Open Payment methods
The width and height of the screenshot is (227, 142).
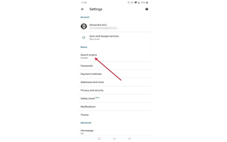[x=114, y=74]
